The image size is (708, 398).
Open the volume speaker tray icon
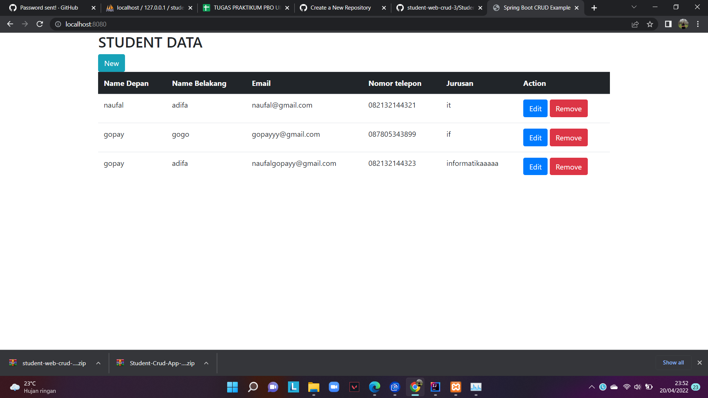coord(638,387)
